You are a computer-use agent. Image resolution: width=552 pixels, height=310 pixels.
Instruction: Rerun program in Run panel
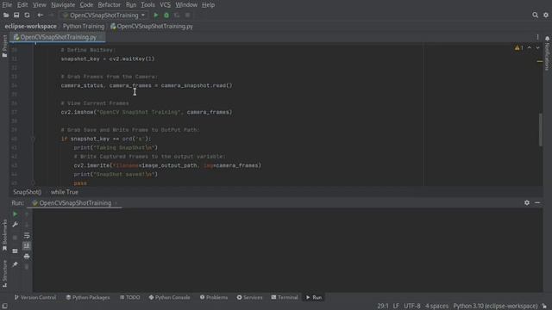[x=16, y=214]
